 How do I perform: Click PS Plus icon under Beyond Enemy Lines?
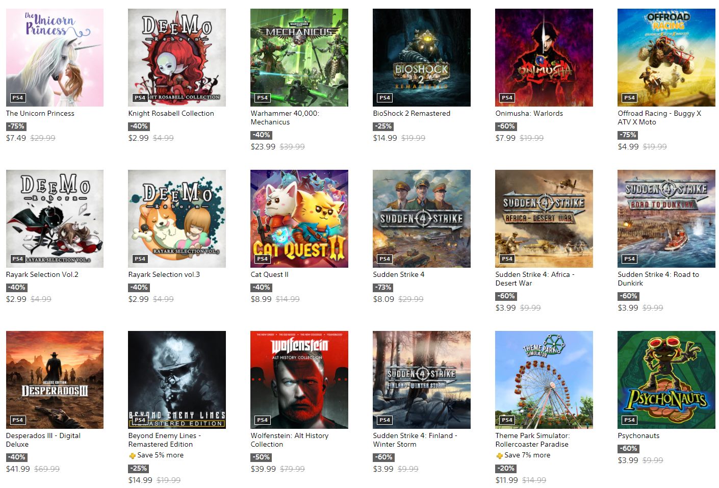tap(132, 455)
